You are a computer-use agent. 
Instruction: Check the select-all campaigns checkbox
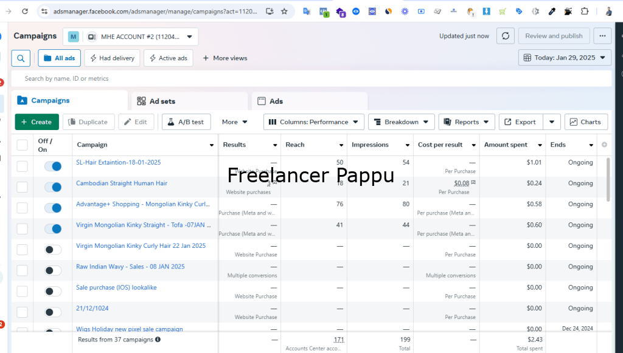23,145
